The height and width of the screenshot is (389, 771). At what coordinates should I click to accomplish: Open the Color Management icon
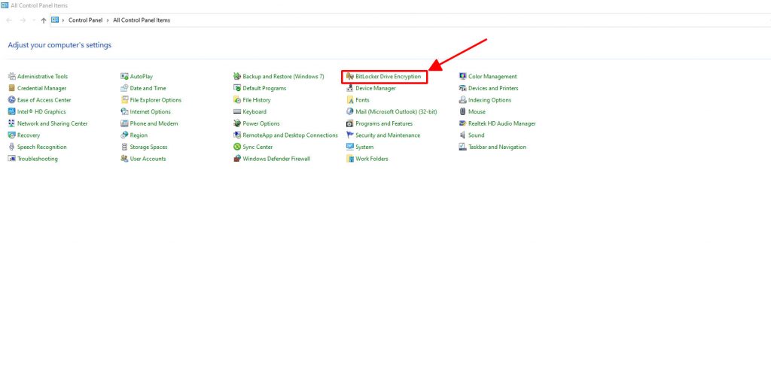point(462,77)
